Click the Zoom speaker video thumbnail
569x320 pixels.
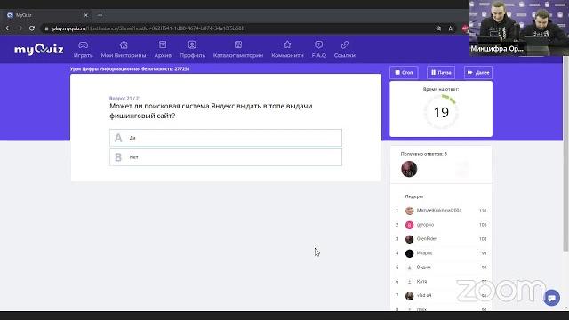click(x=519, y=28)
